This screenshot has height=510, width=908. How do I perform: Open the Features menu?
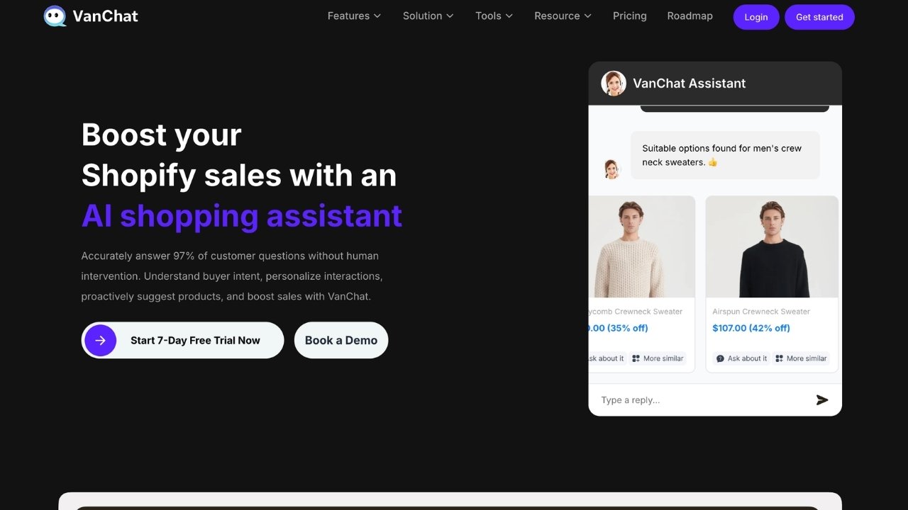pos(354,16)
